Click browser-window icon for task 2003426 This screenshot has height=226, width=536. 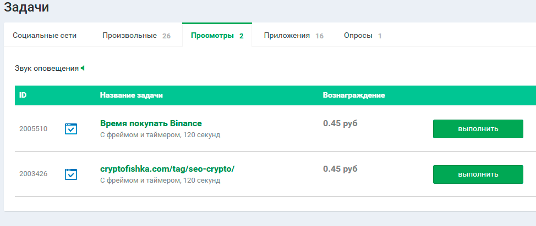71,174
